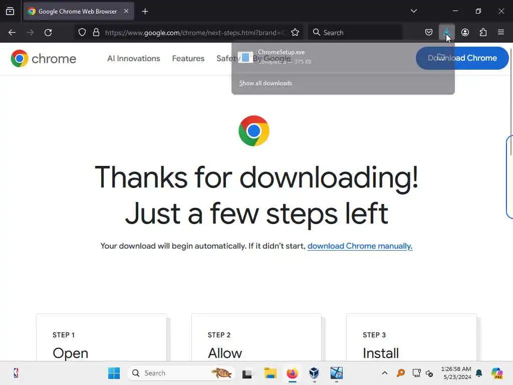Open AI Innovations nav menu
Screen dimensions: 513x385
133,58
